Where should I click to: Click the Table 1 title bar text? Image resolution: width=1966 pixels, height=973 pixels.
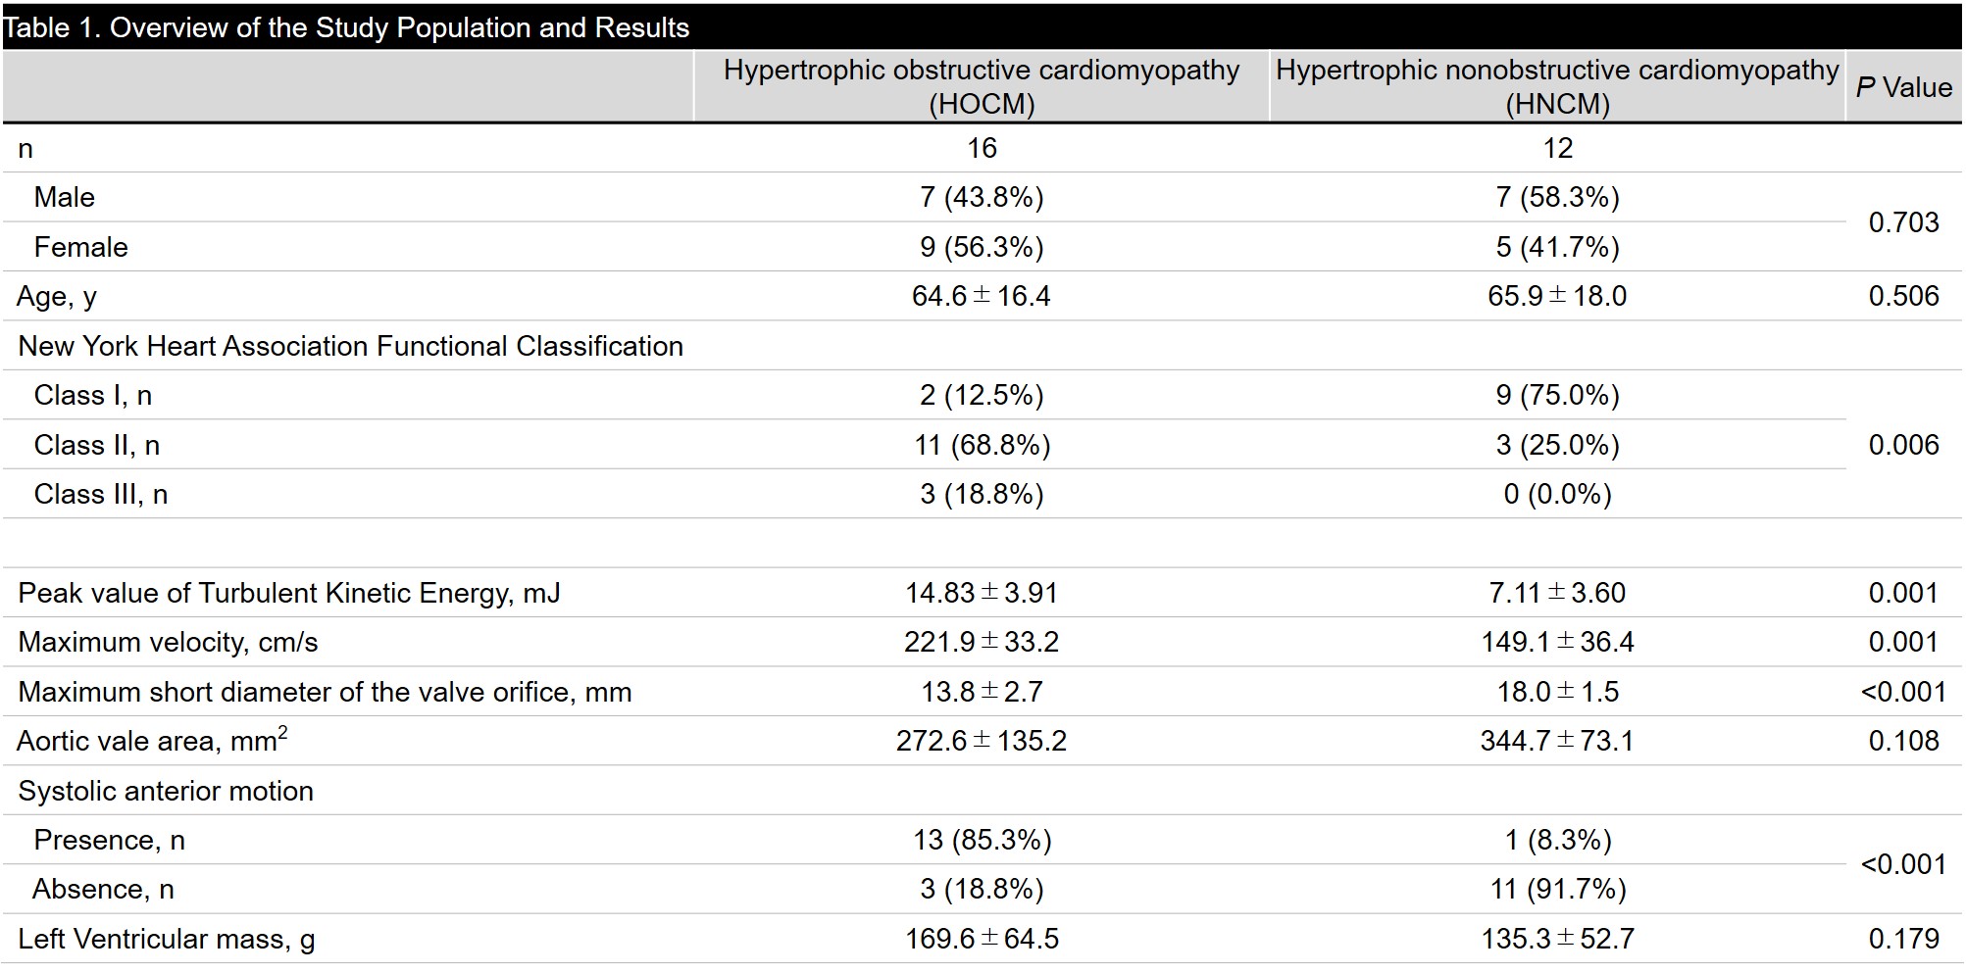(346, 27)
